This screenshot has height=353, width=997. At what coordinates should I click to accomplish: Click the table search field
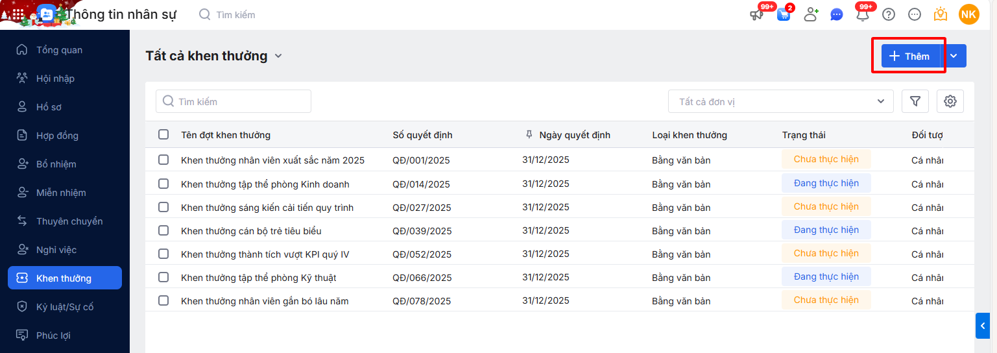click(234, 101)
